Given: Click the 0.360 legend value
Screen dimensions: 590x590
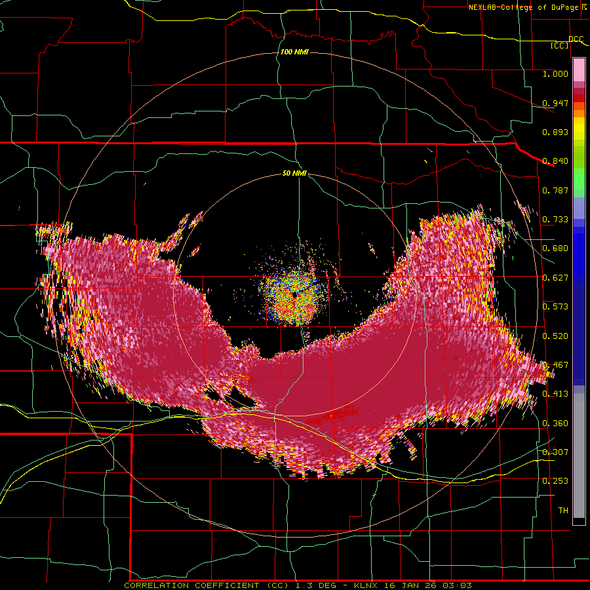Looking at the screenshot, I should tap(555, 423).
